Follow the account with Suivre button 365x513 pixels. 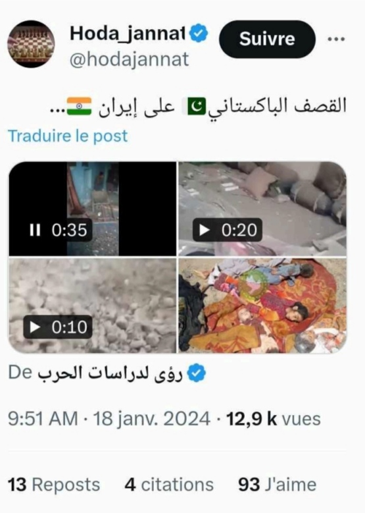coord(267,40)
